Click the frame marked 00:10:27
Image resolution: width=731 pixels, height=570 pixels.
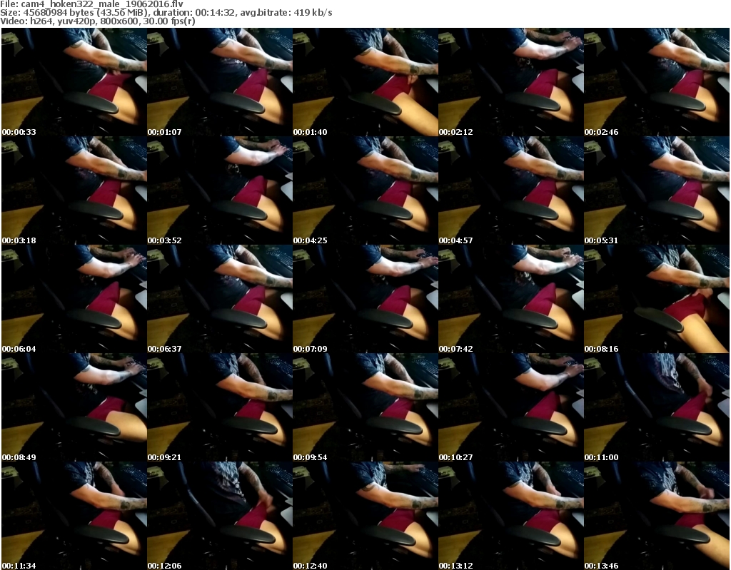511,407
